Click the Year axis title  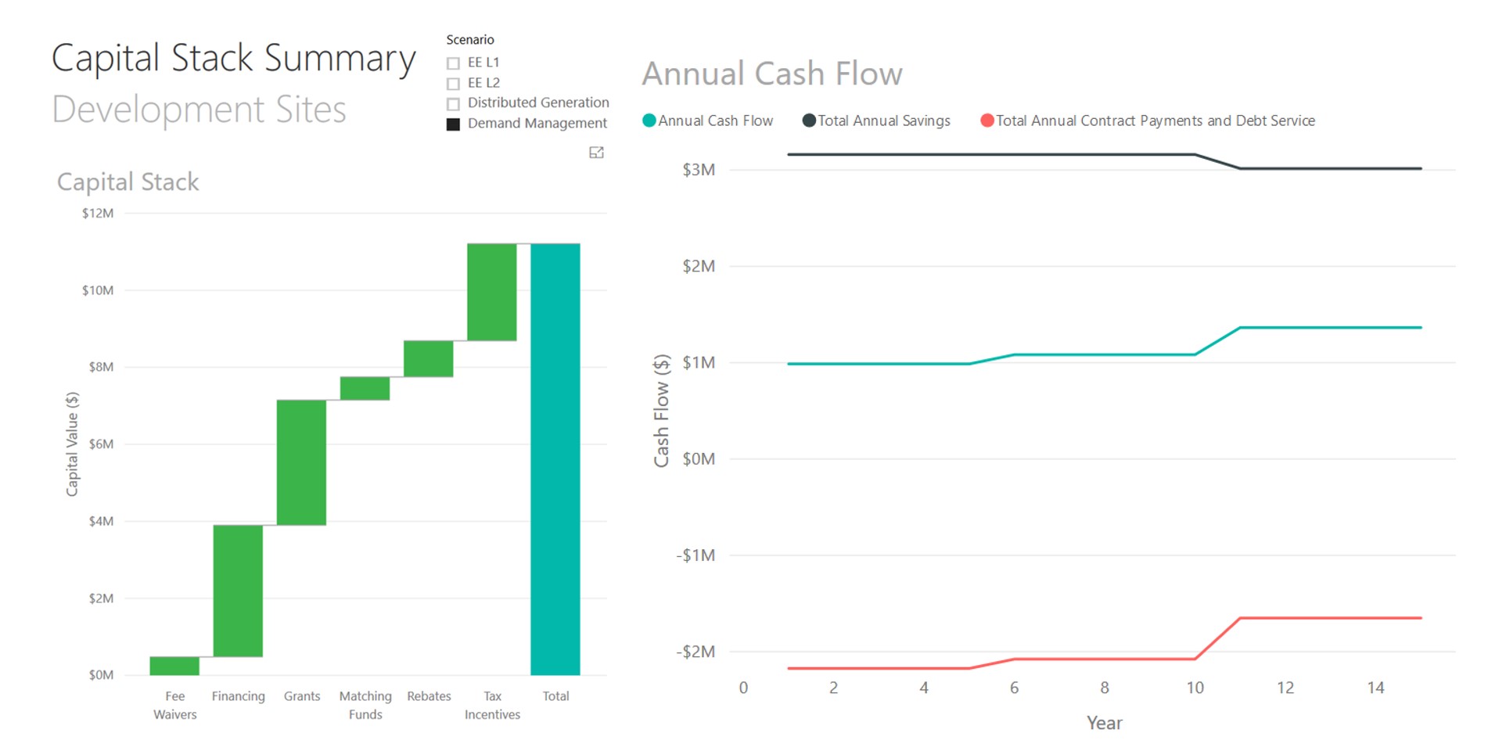click(1104, 723)
